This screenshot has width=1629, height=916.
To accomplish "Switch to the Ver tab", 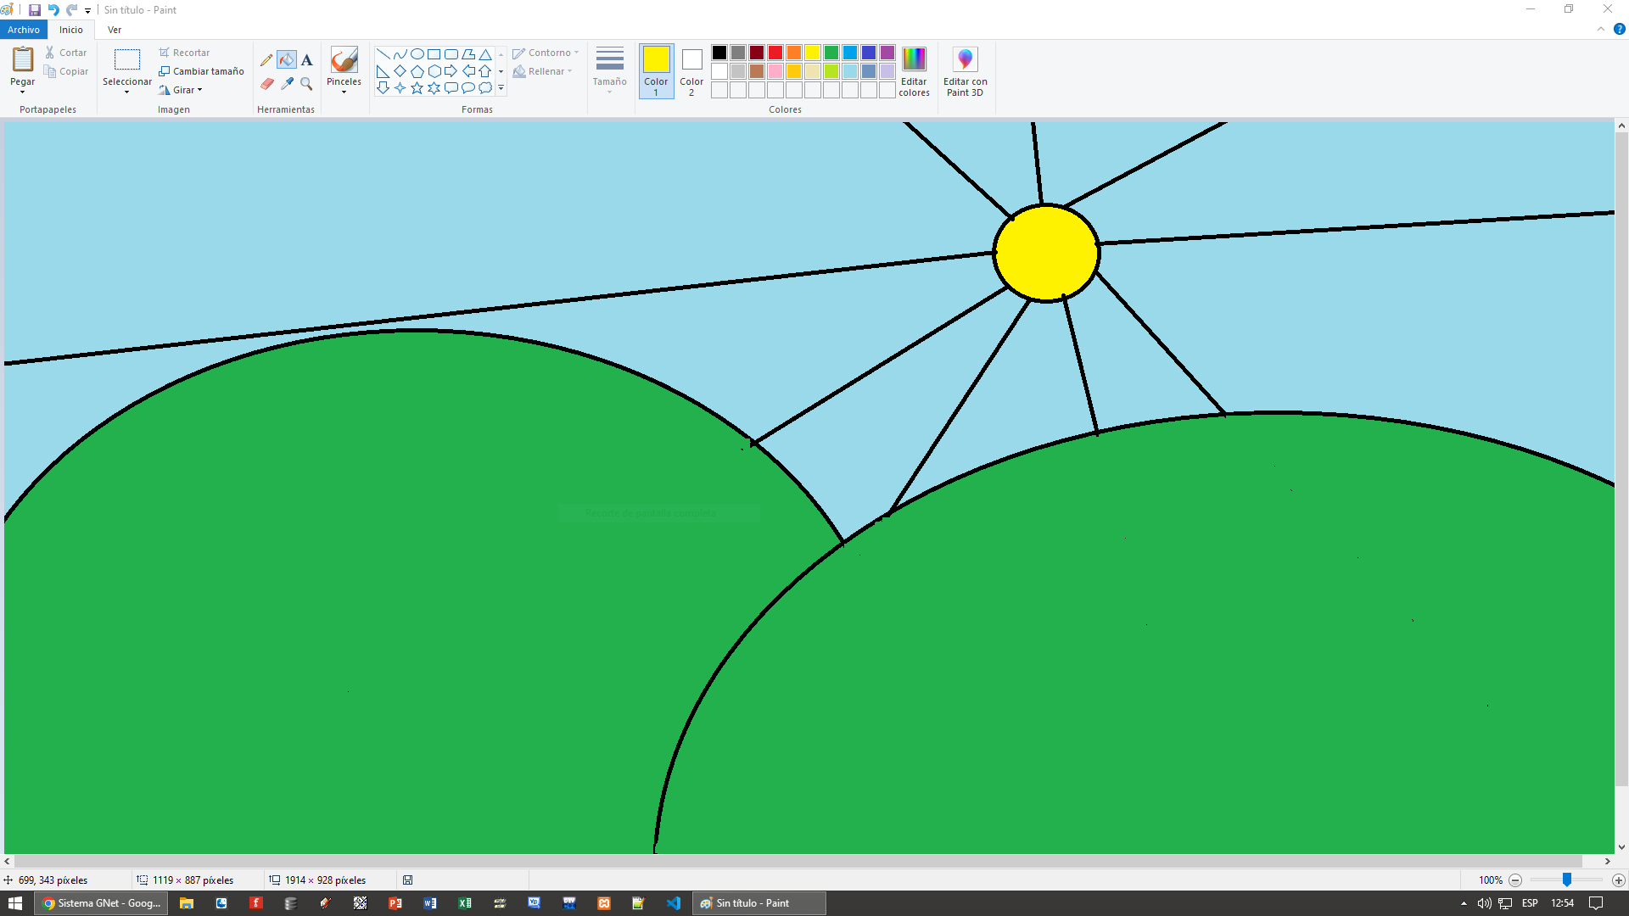I will [x=115, y=30].
